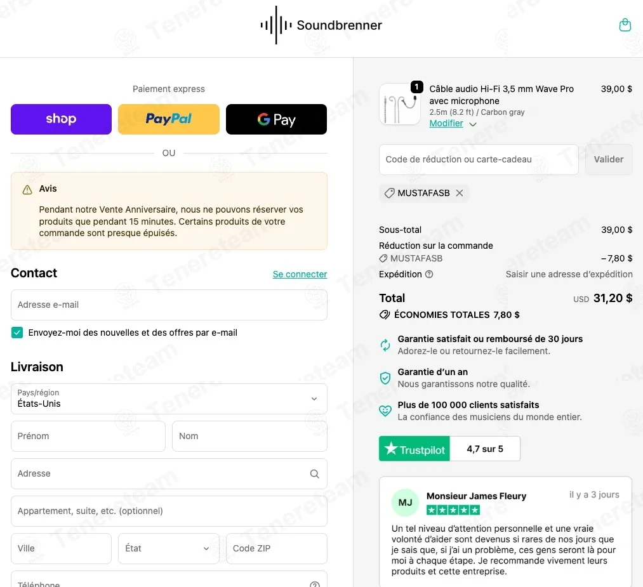The height and width of the screenshot is (587, 643).
Task: Pay with Shop Pay button
Action: [61, 119]
